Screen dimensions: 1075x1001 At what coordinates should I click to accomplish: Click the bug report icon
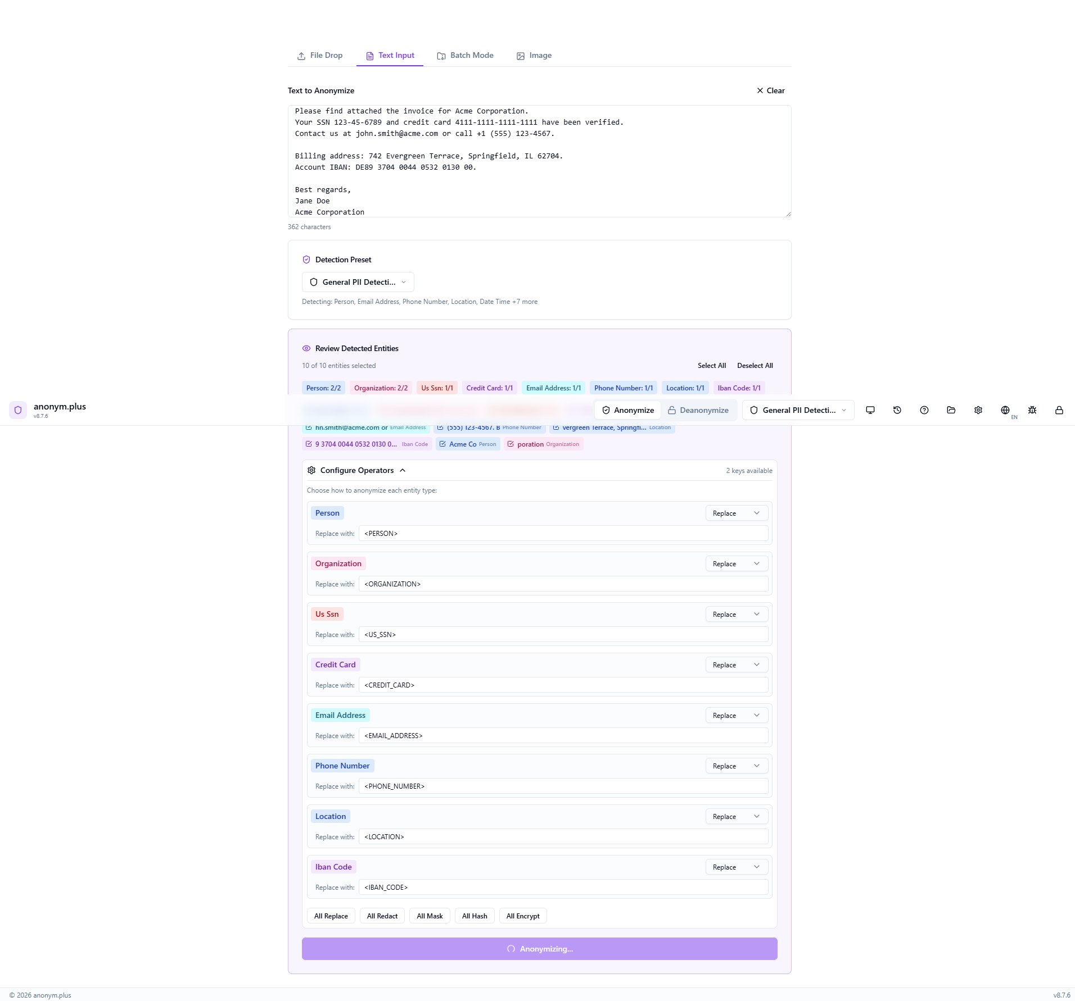1032,410
